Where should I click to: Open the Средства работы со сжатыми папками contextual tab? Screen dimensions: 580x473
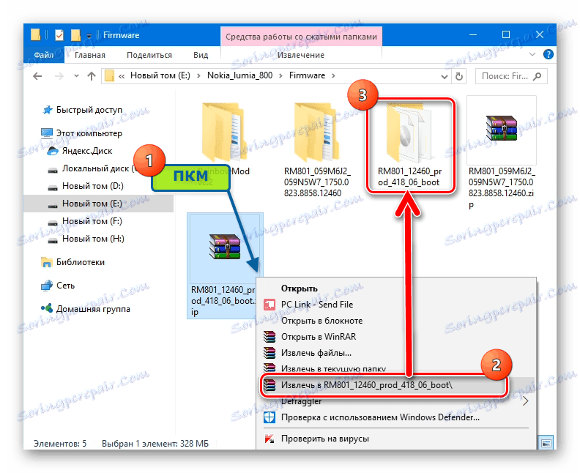pyautogui.click(x=301, y=37)
